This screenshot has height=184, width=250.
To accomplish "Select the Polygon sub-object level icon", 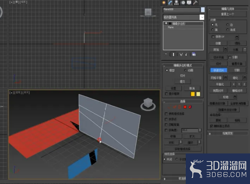I will click(185, 107).
